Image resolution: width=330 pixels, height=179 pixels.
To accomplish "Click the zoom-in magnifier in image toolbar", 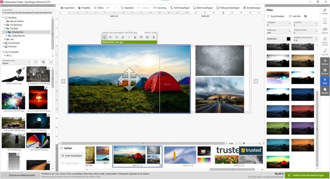I will pos(110,37).
